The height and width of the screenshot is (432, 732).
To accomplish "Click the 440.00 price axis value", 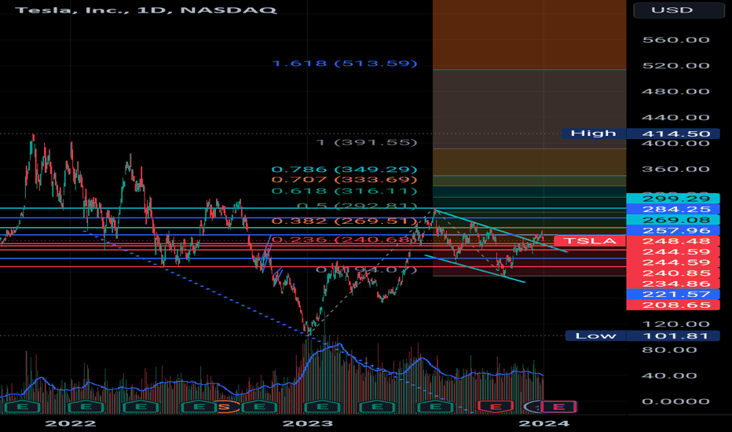I will click(676, 117).
